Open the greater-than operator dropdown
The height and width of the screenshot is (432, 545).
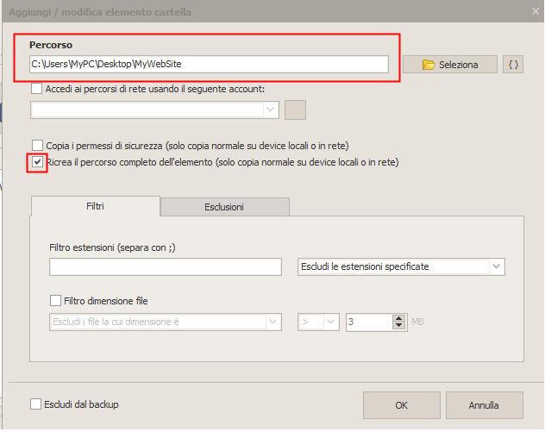point(318,322)
